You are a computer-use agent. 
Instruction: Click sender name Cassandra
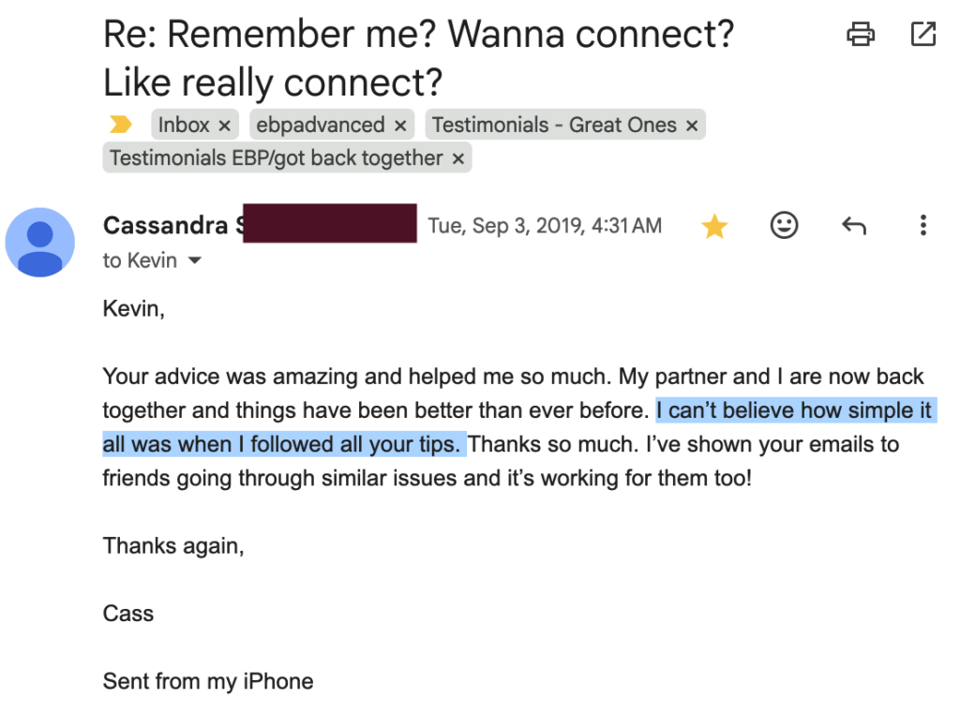click(x=165, y=225)
